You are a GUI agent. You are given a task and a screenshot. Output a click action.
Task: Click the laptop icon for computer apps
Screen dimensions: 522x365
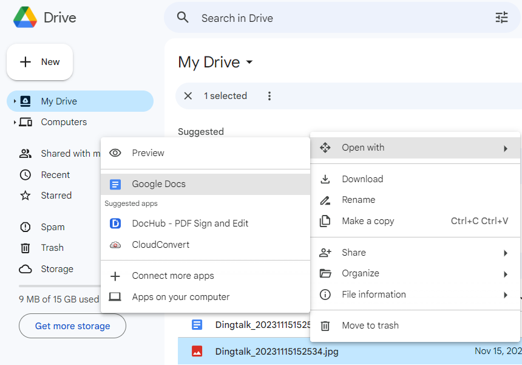click(115, 297)
